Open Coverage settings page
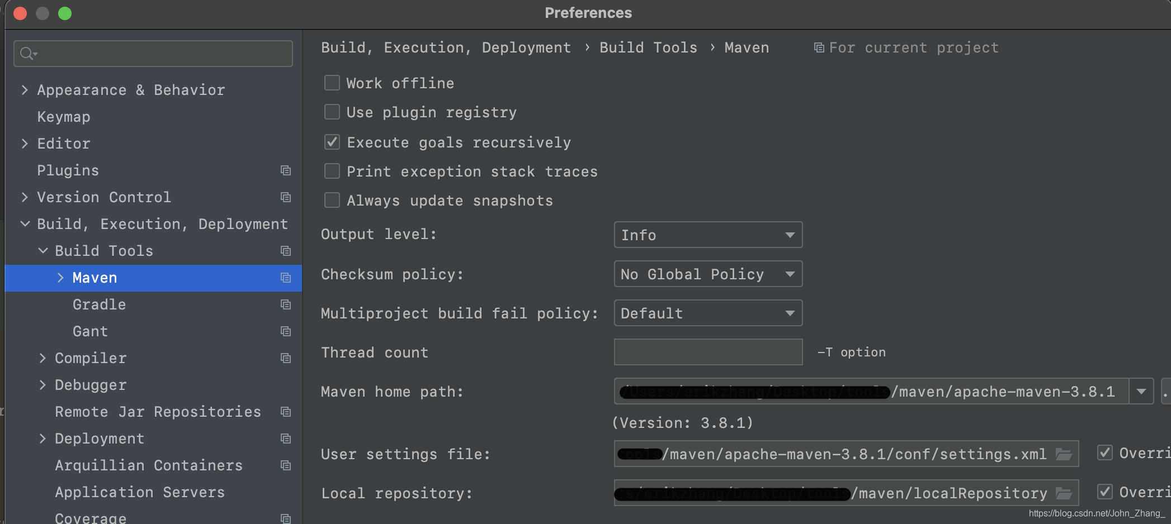1171x524 pixels. point(91,517)
